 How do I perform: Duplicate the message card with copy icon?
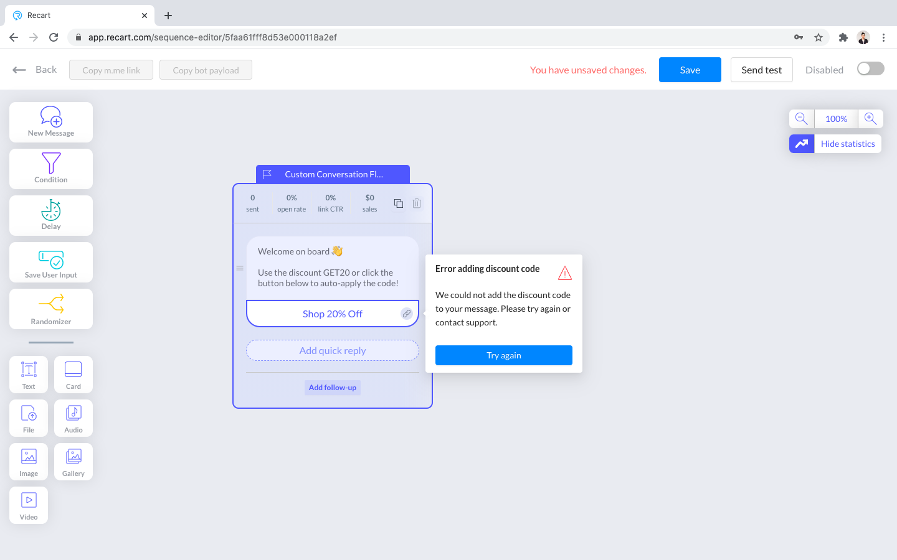click(x=399, y=203)
